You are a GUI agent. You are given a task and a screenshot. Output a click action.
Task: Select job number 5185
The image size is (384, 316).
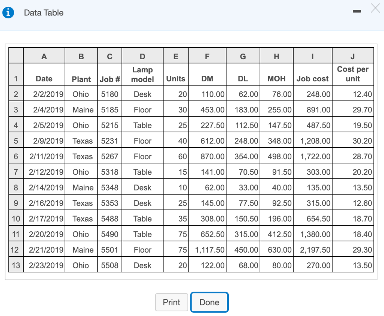pyautogui.click(x=110, y=109)
